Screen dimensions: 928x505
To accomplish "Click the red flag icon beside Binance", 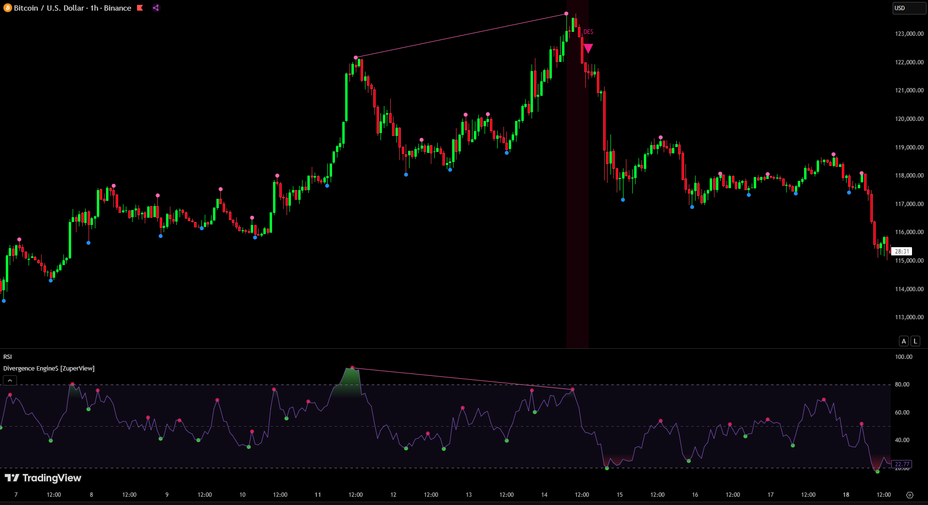I will pos(140,8).
